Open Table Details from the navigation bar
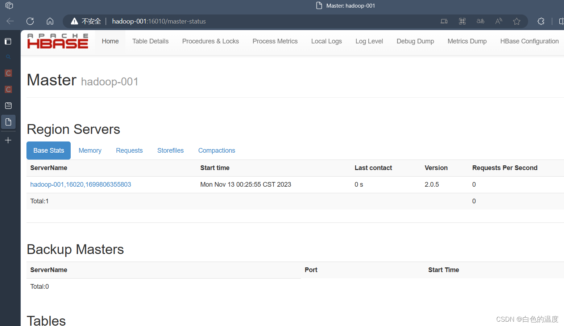This screenshot has width=564, height=326. 150,41
